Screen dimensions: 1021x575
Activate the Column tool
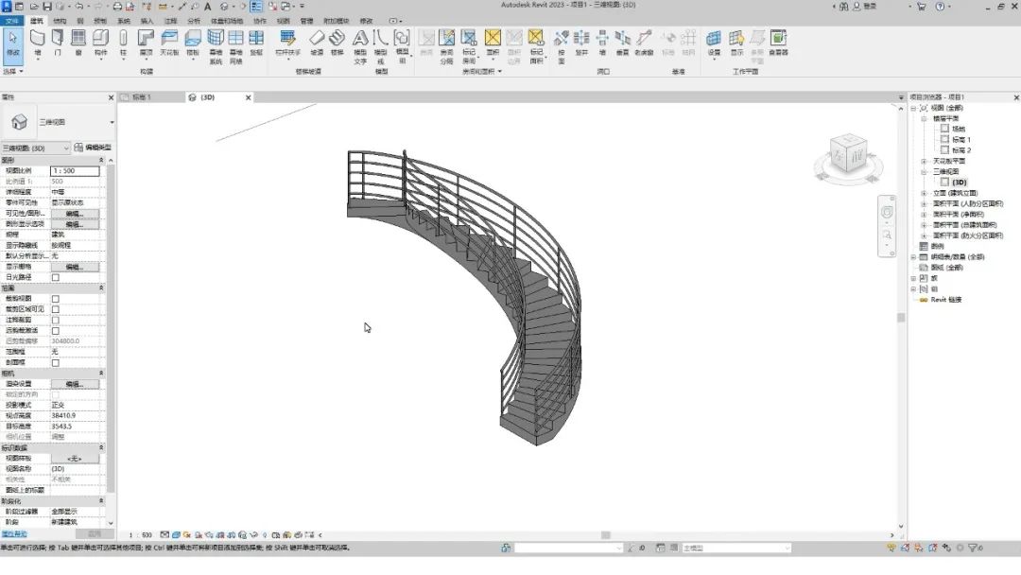(x=123, y=43)
